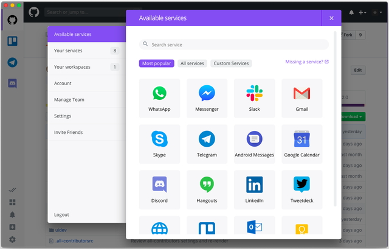389x249 pixels.
Task: Add the Android Messages service
Action: [254, 144]
